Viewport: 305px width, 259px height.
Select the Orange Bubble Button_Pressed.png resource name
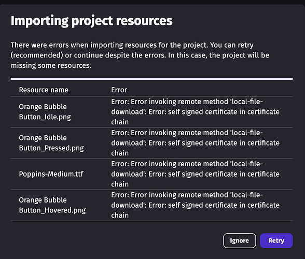[x=51, y=143]
